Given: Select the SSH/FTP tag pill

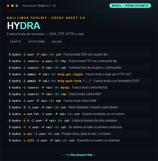Looking at the screenshot, I should [16, 41].
